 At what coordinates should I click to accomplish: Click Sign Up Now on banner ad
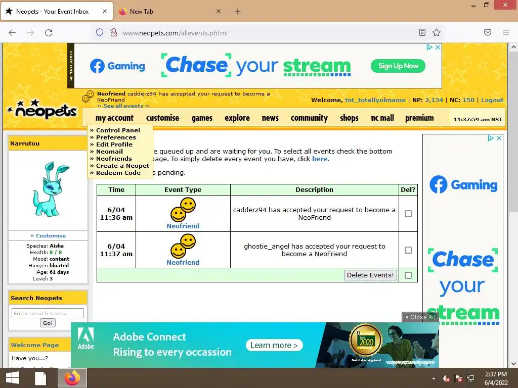click(x=398, y=66)
